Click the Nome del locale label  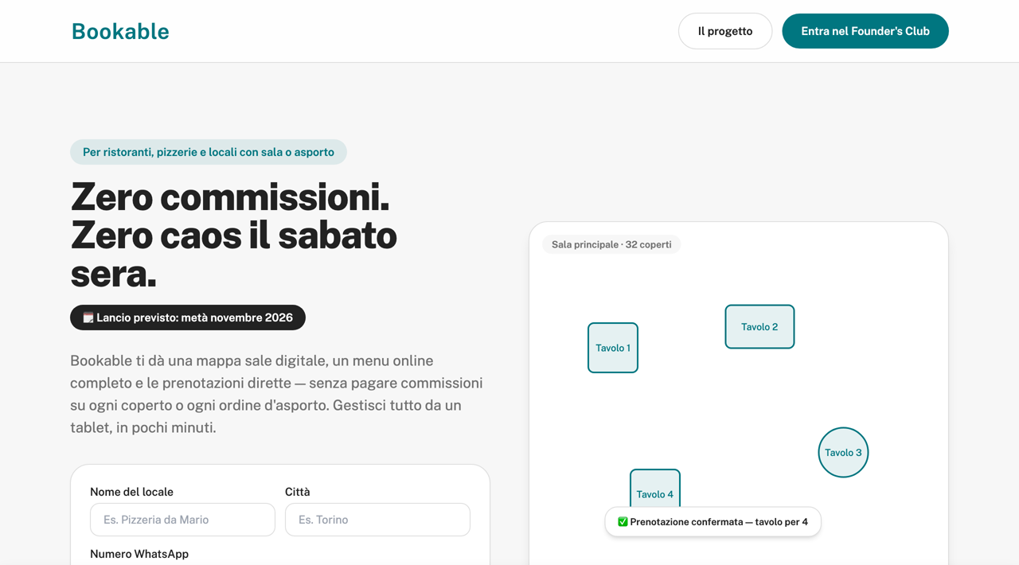coord(131,492)
